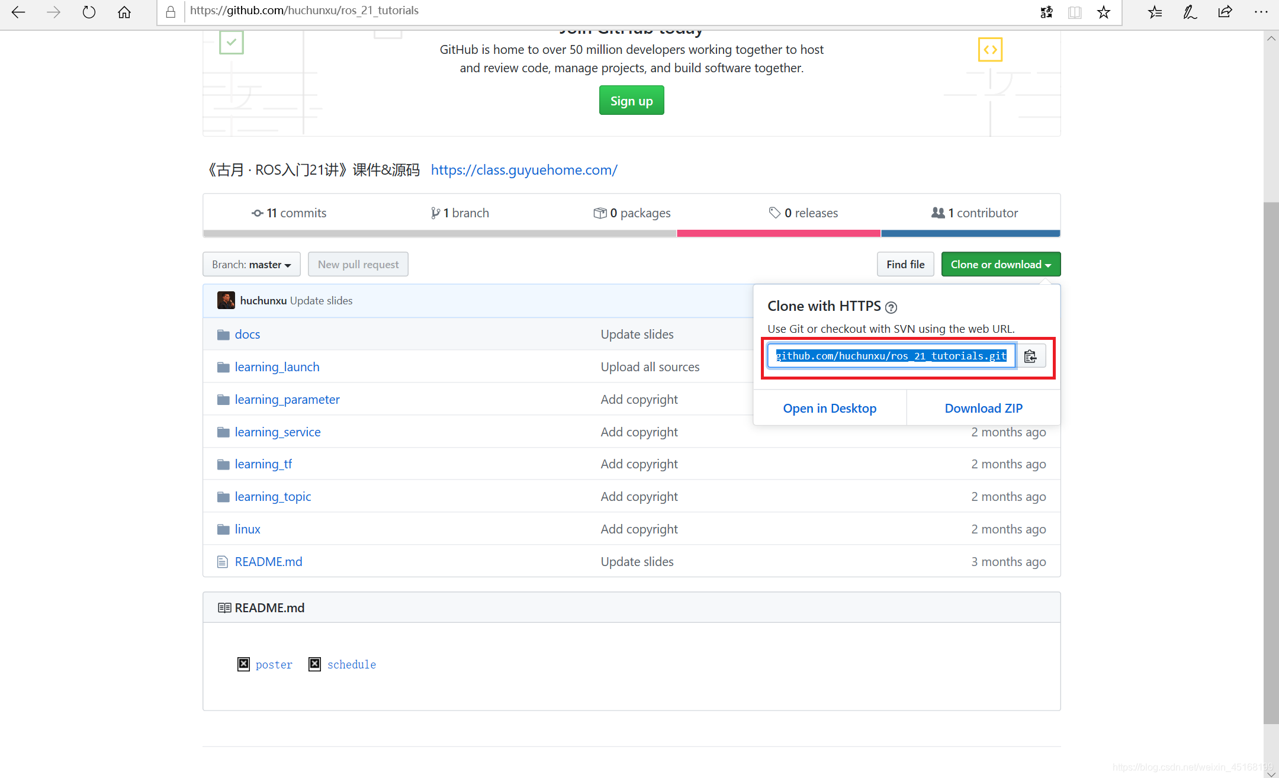Open the favorites hub icon

point(1155,12)
